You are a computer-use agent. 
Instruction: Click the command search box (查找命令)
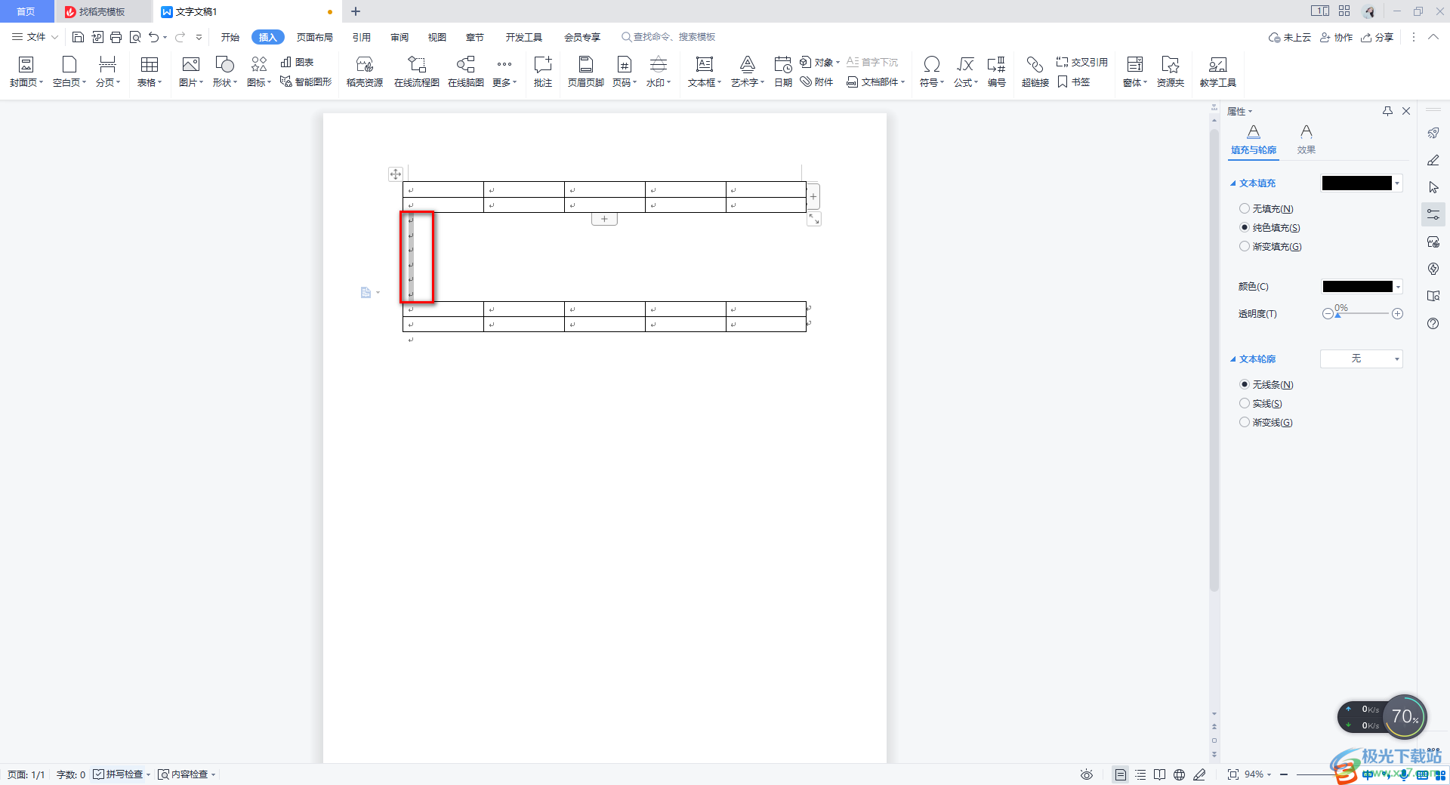(669, 37)
